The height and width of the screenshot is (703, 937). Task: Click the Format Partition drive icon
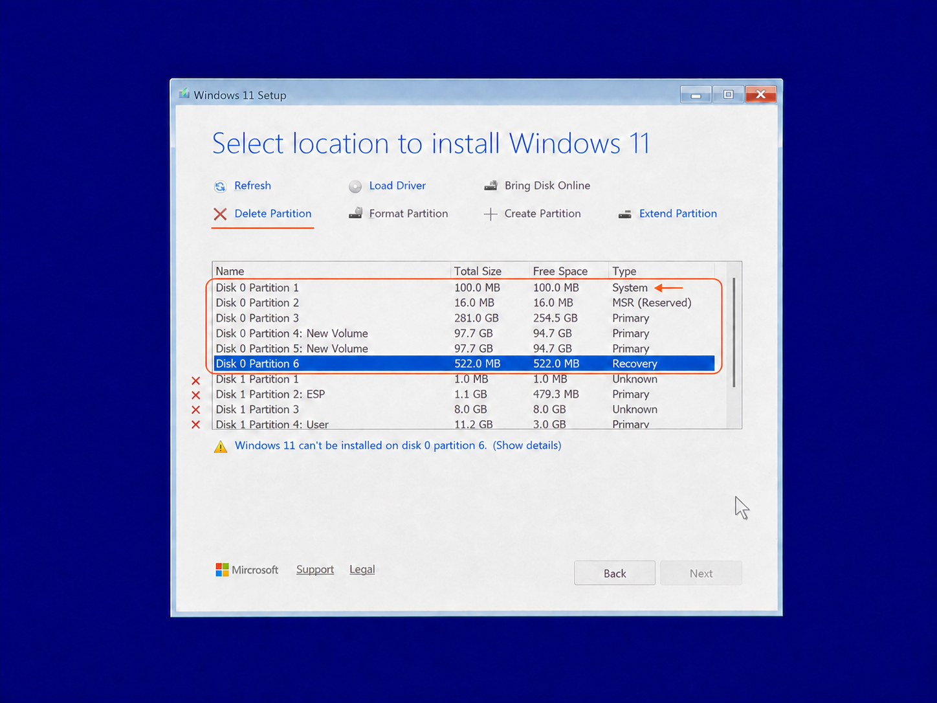pyautogui.click(x=355, y=214)
